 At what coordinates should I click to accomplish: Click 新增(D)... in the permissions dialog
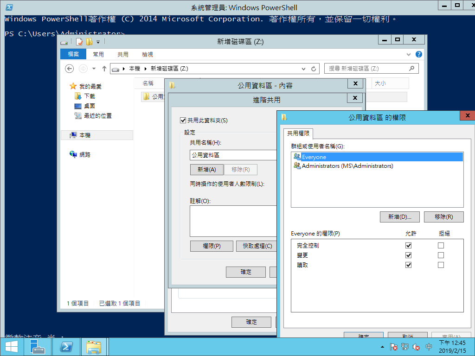399,217
